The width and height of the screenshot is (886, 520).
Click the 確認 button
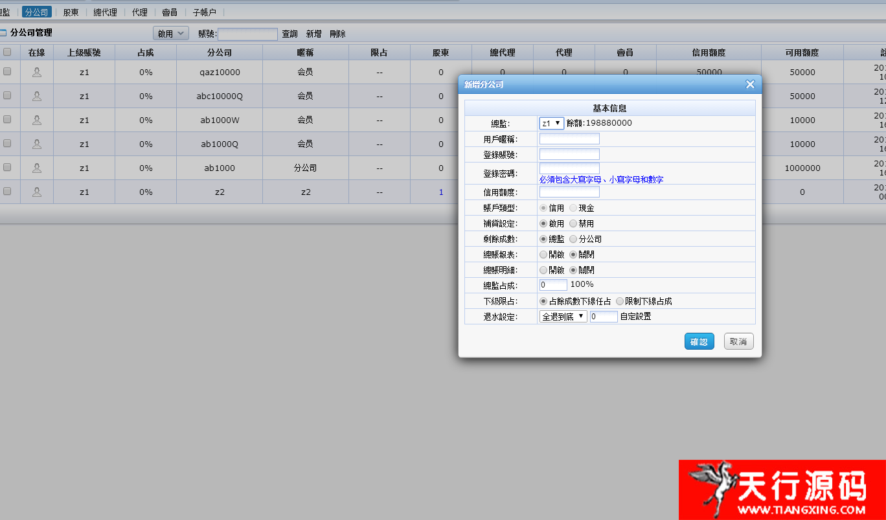pyautogui.click(x=699, y=342)
